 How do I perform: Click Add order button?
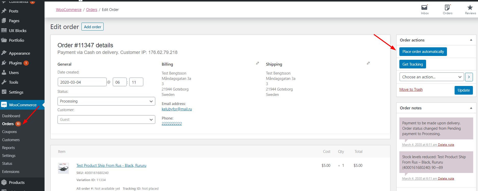92,27
